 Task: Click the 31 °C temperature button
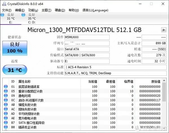pos(15,70)
